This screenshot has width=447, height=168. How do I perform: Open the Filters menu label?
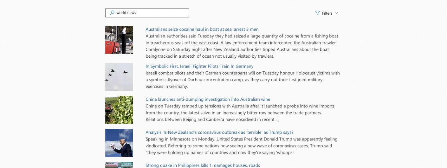327,13
